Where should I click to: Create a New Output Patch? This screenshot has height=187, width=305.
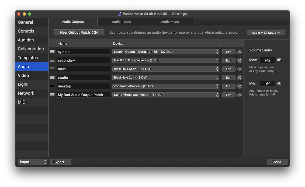[79, 32]
